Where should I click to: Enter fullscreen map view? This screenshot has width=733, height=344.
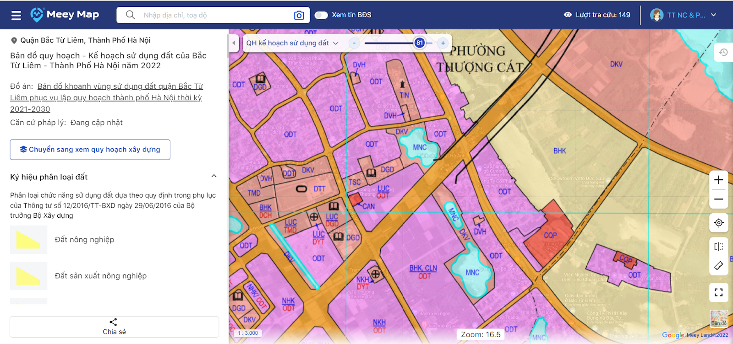coord(719,292)
